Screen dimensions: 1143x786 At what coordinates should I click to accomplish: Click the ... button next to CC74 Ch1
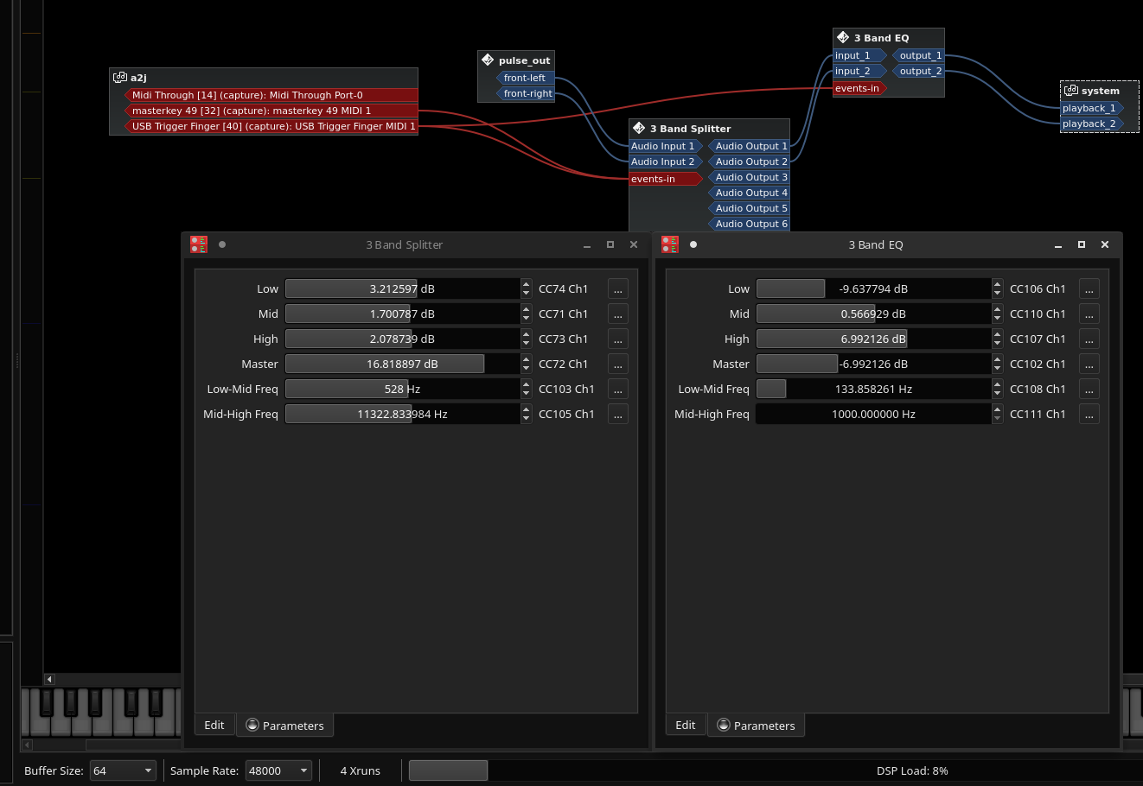[617, 288]
